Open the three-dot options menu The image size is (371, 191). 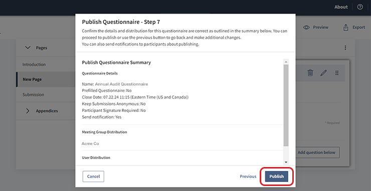(345, 48)
